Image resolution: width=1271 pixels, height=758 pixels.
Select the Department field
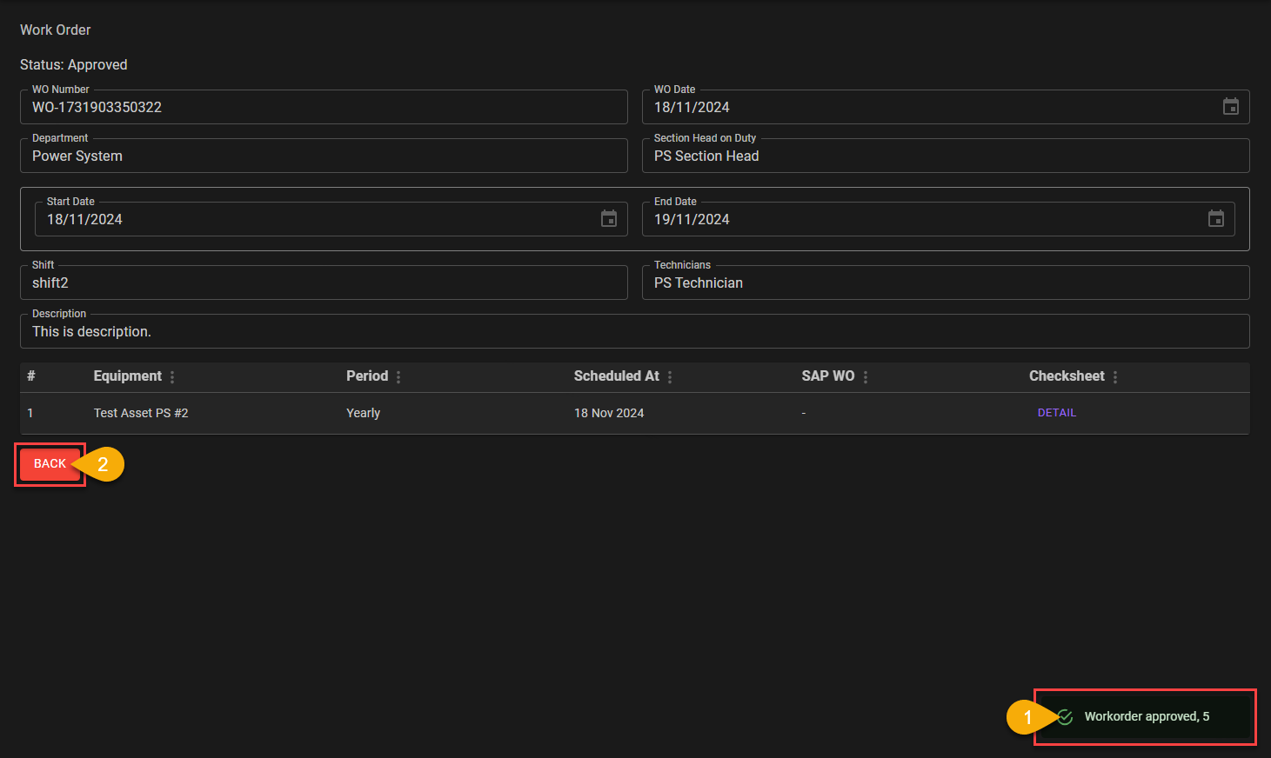pos(324,156)
